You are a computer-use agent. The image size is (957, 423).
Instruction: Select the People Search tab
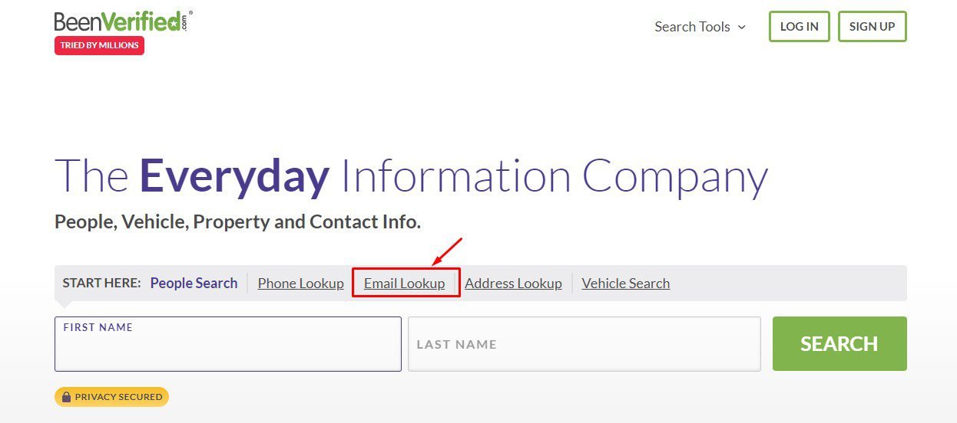tap(194, 283)
